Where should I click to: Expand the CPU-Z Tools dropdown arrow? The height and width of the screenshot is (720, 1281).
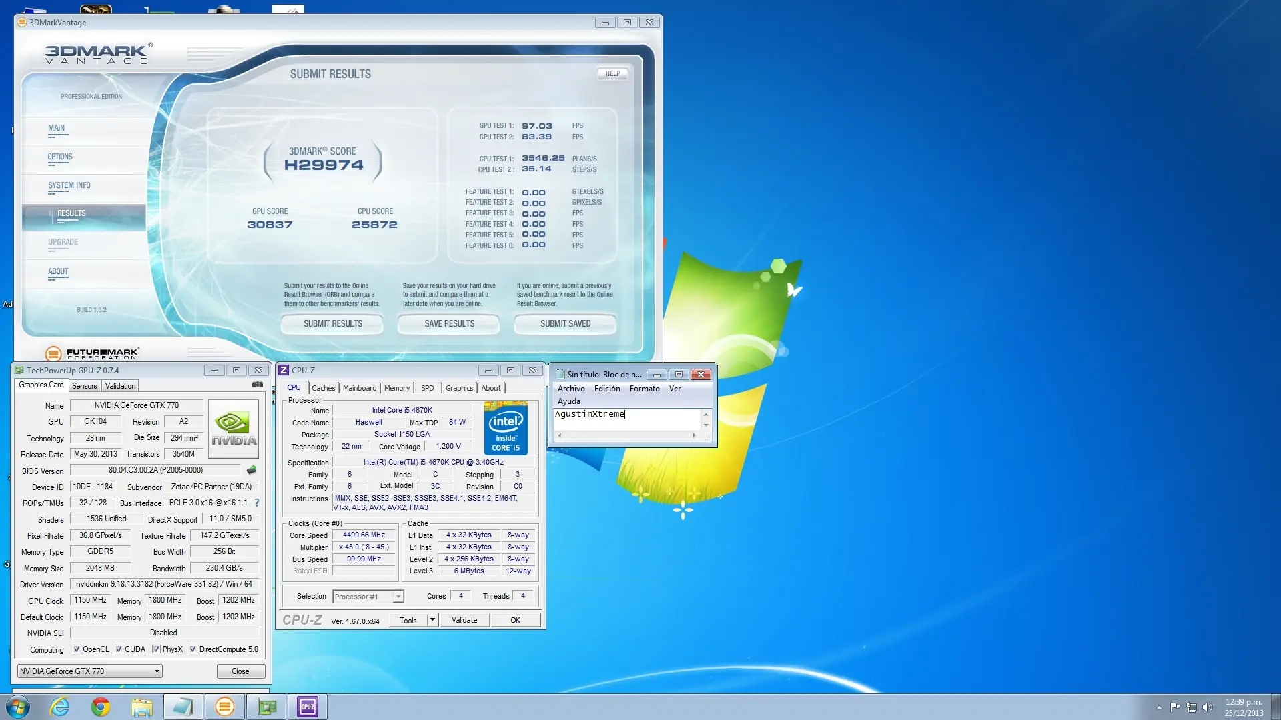pos(432,620)
